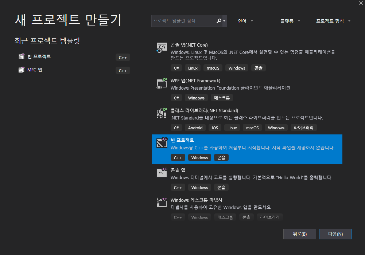Click the C++ badge next to MFC 앱
Screen dimensions: 365x255
coord(123,70)
